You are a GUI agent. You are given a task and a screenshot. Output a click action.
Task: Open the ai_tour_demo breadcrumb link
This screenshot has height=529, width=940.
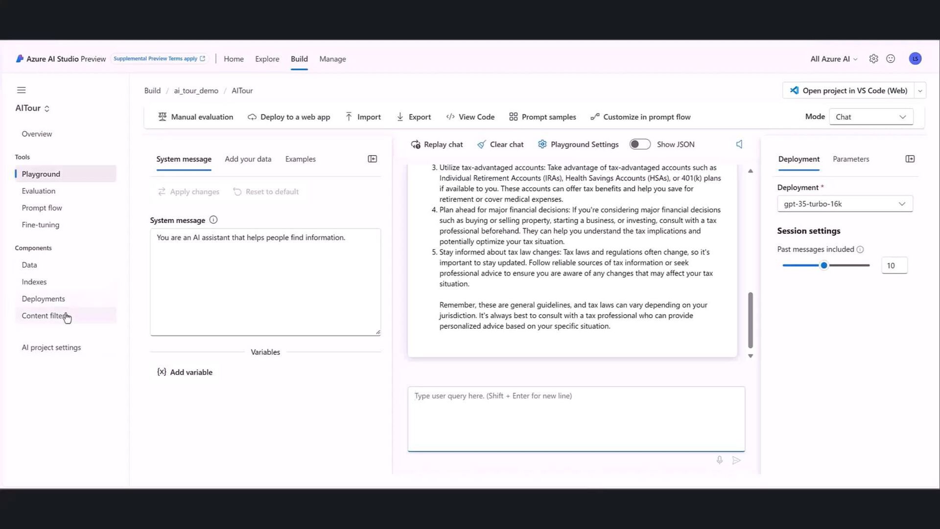click(x=196, y=91)
